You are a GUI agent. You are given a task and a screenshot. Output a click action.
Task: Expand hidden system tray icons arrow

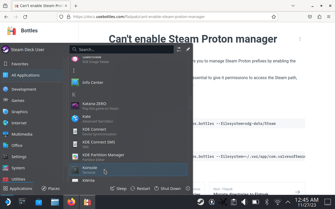[288, 202]
